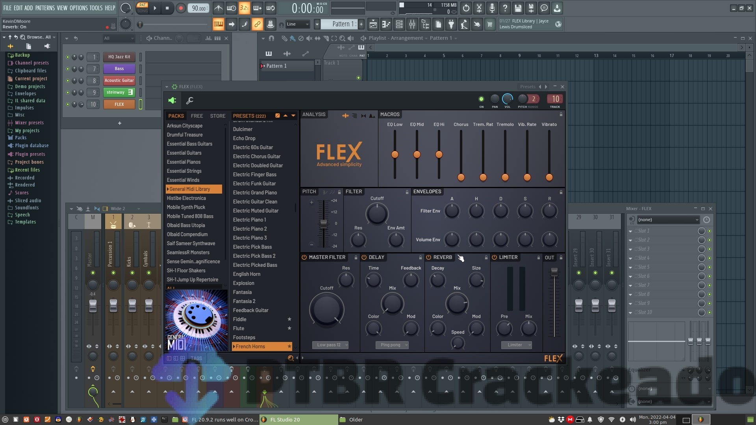Viewport: 756px width, 425px height.
Task: Toggle the recording countdown icon
Action: coord(245,8)
